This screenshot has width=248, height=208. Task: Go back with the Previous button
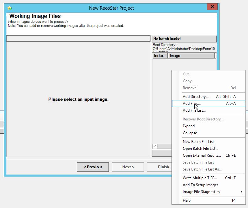[93, 167]
